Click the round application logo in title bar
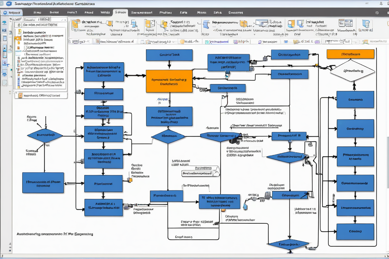Viewport: 389px width, 259px height. 9,4
